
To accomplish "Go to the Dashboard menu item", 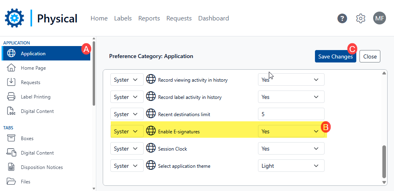I will 213,18.
